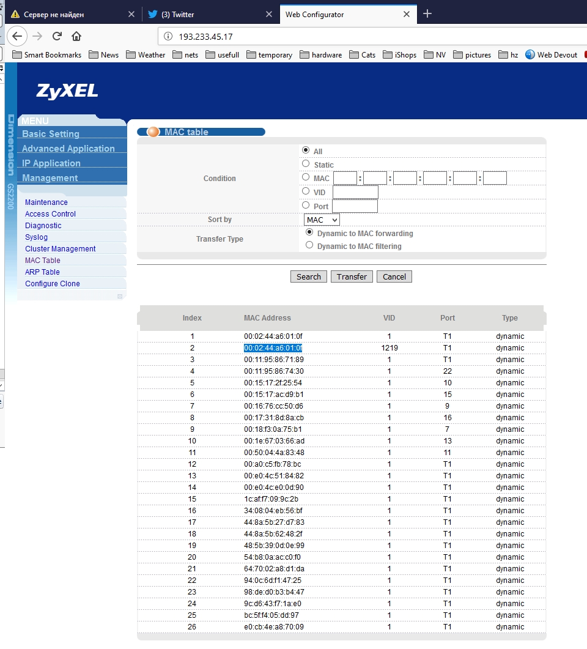Select the All condition radio button
The image size is (587, 649).
click(x=306, y=150)
